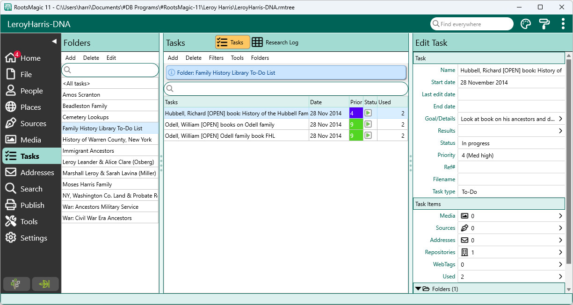
Task: Click status icon for Odell family books task
Action: [368, 124]
